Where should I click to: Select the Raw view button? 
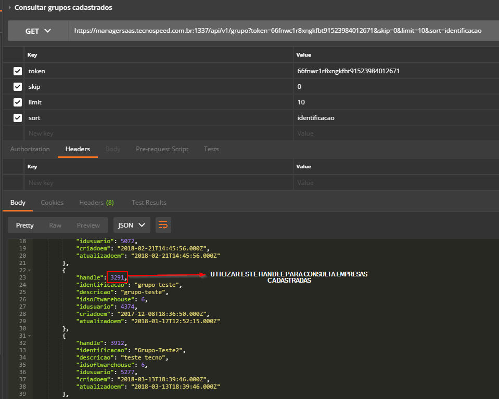[x=55, y=225]
